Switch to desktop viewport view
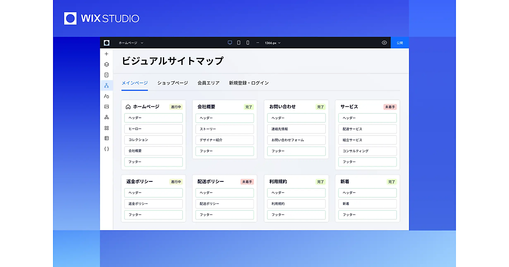The height and width of the screenshot is (267, 509). click(x=230, y=43)
